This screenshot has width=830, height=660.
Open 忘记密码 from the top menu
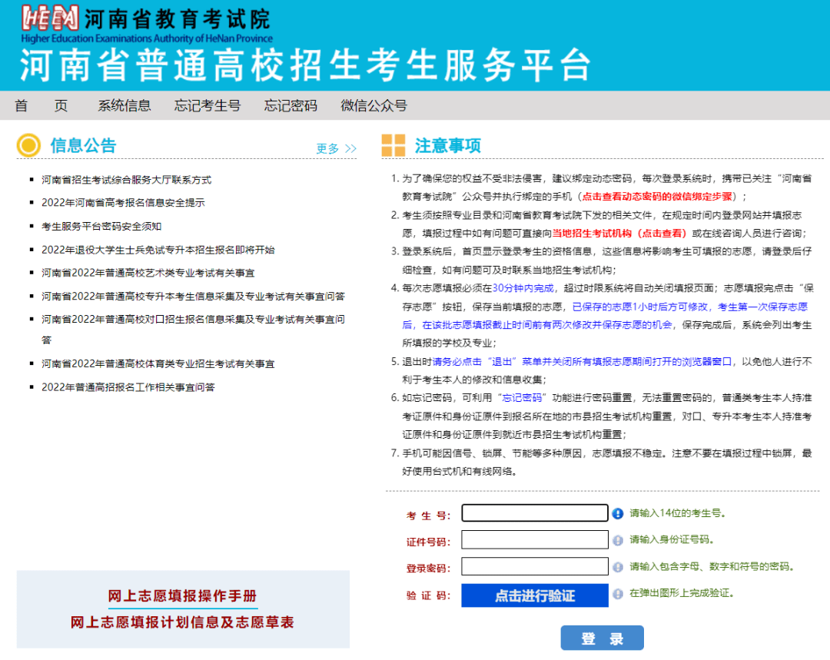pyautogui.click(x=290, y=104)
